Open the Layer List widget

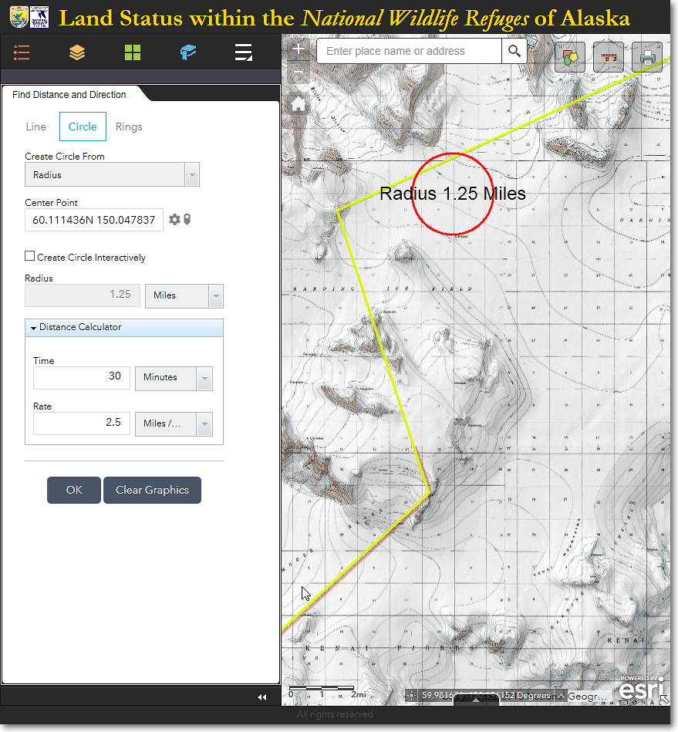[77, 52]
